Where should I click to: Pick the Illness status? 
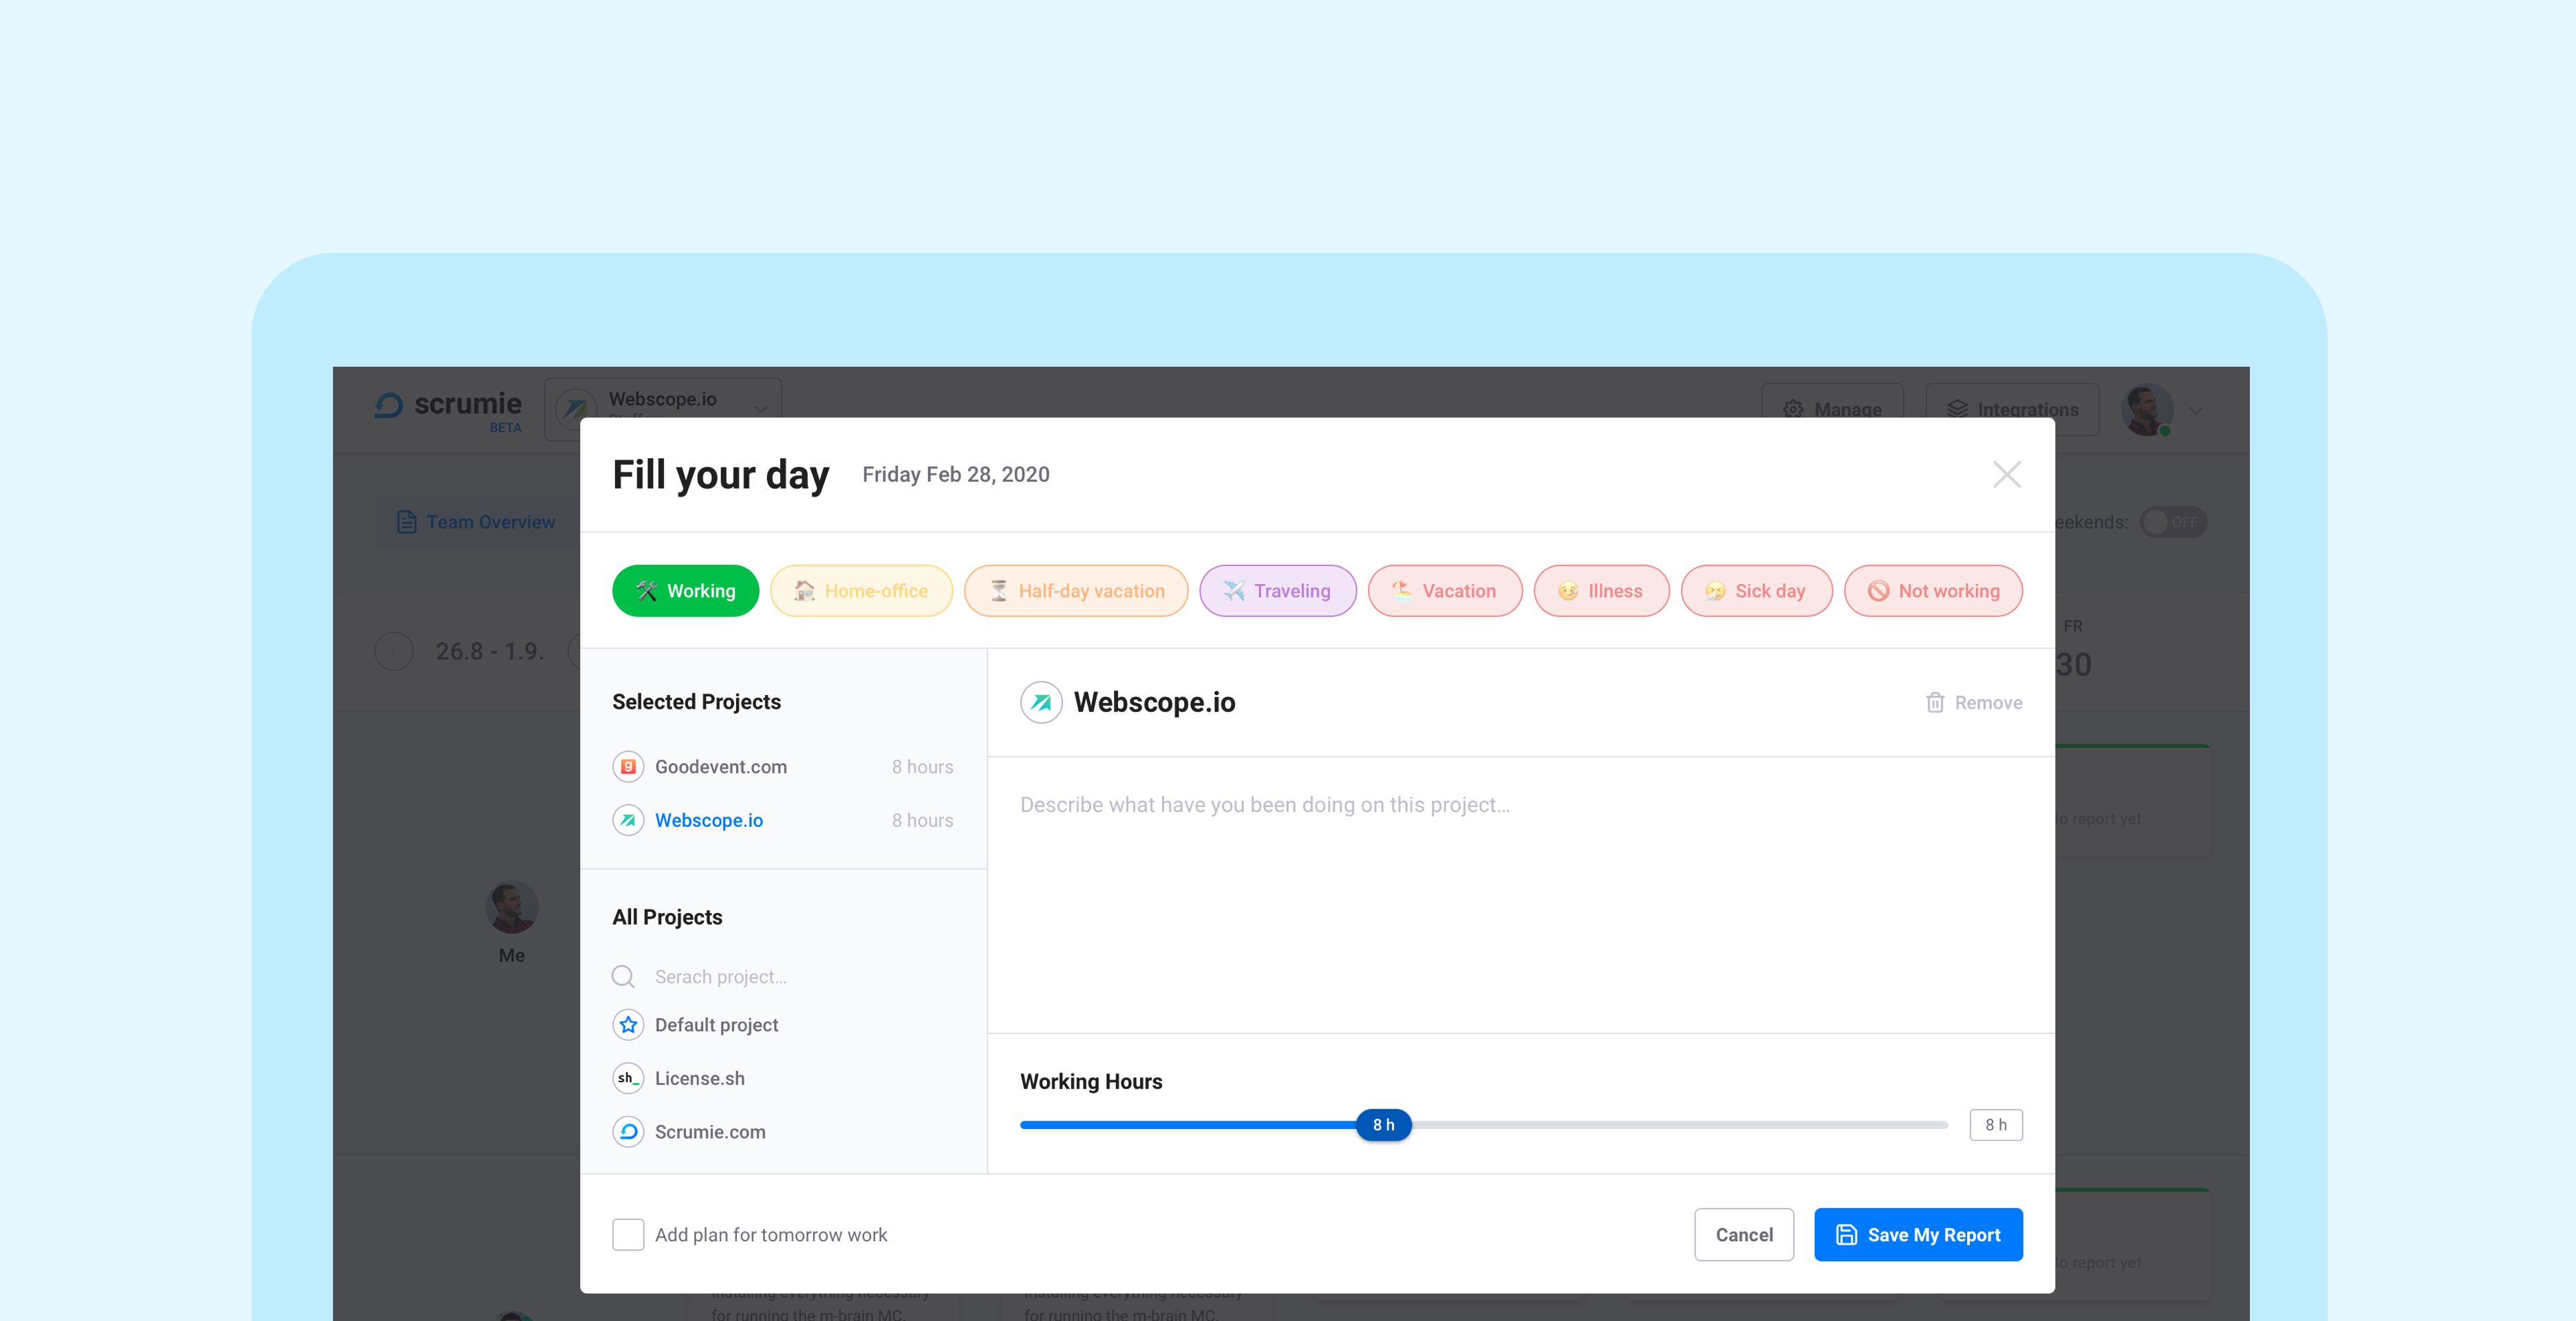pyautogui.click(x=1601, y=591)
